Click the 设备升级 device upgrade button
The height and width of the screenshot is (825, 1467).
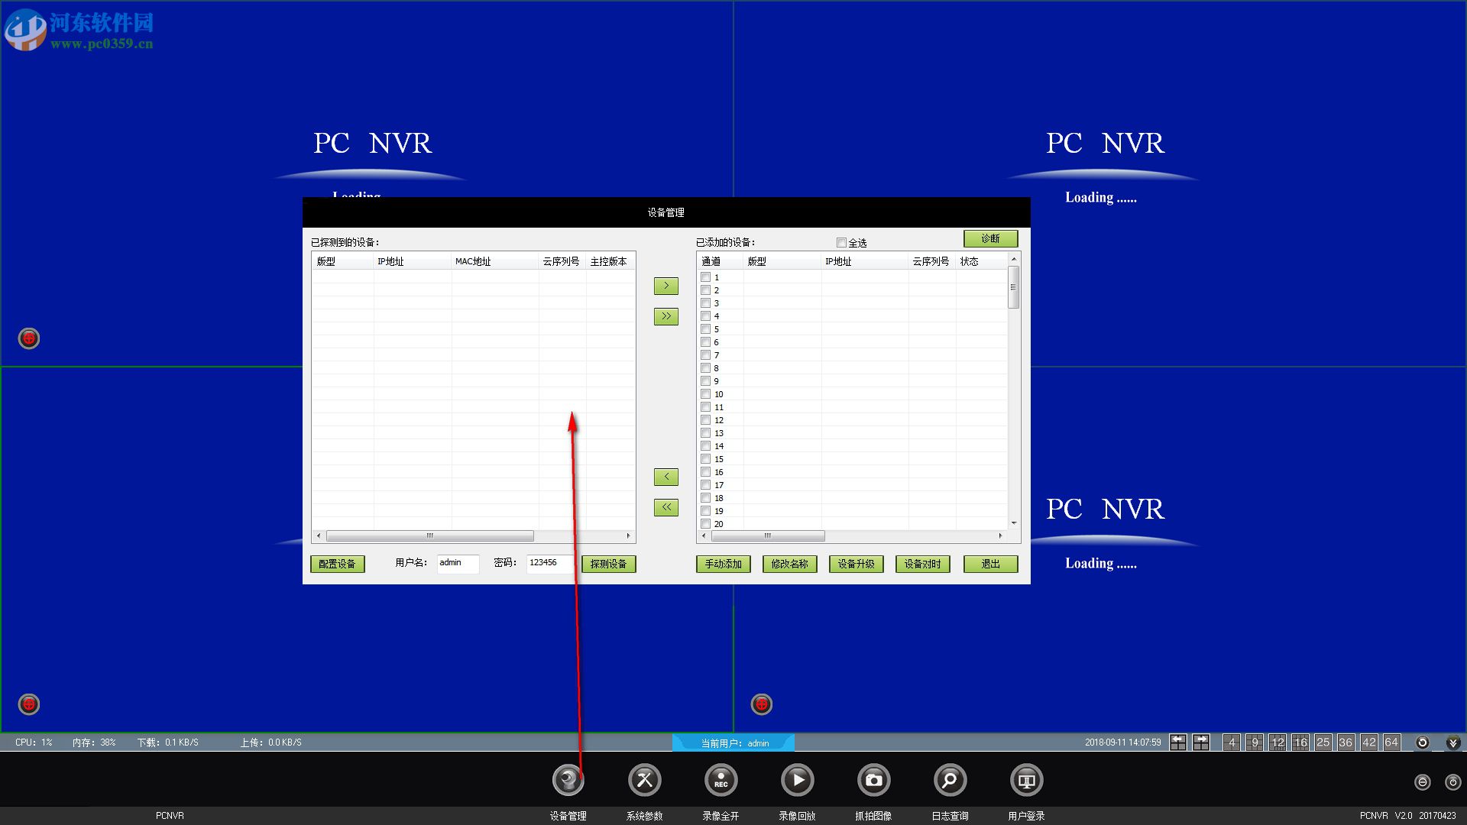[856, 564]
